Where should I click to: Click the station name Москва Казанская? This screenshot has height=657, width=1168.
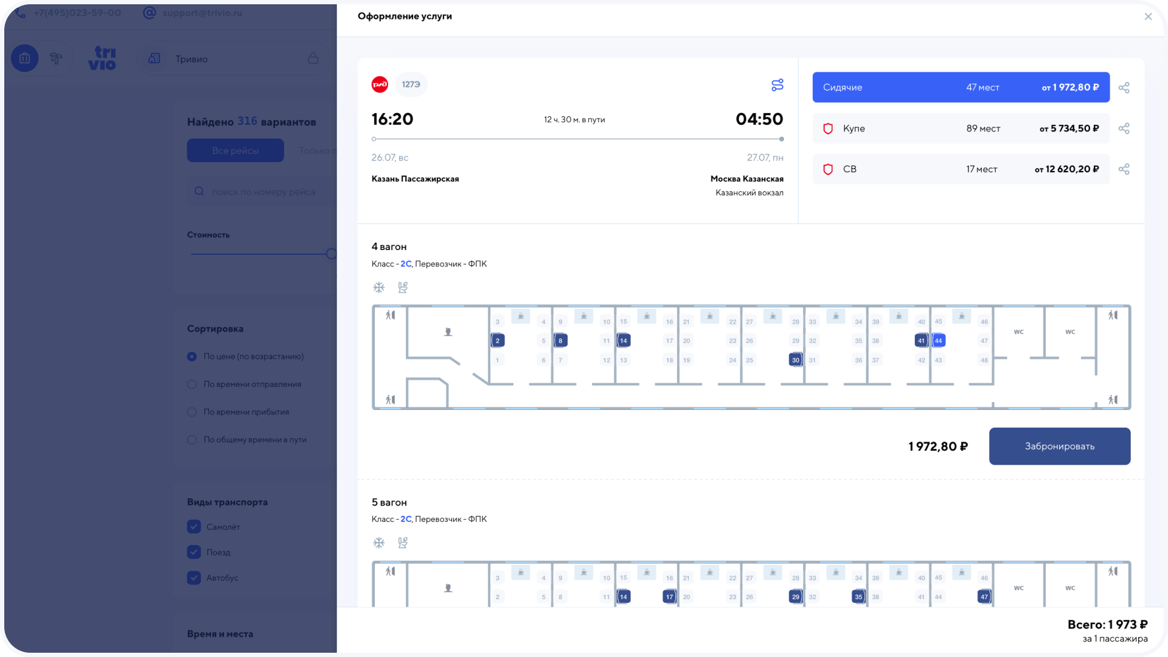(747, 179)
